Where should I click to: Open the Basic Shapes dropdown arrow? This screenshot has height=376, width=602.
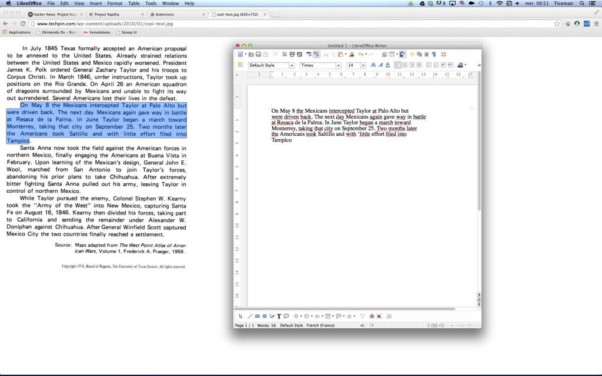[300, 315]
